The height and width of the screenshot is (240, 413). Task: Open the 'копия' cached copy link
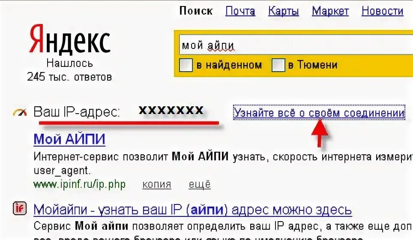[157, 184]
